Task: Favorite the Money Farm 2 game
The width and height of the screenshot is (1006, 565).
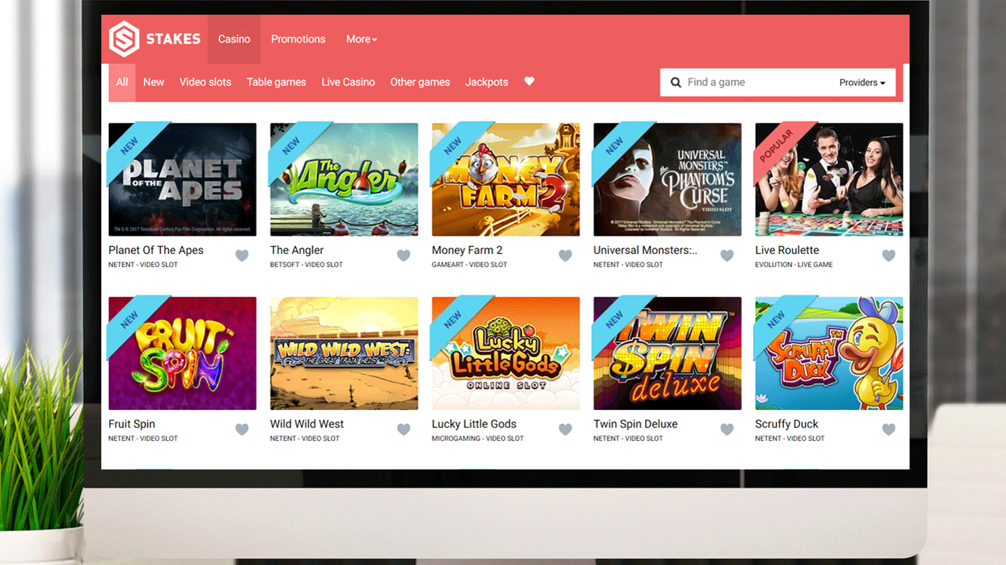Action: [565, 255]
